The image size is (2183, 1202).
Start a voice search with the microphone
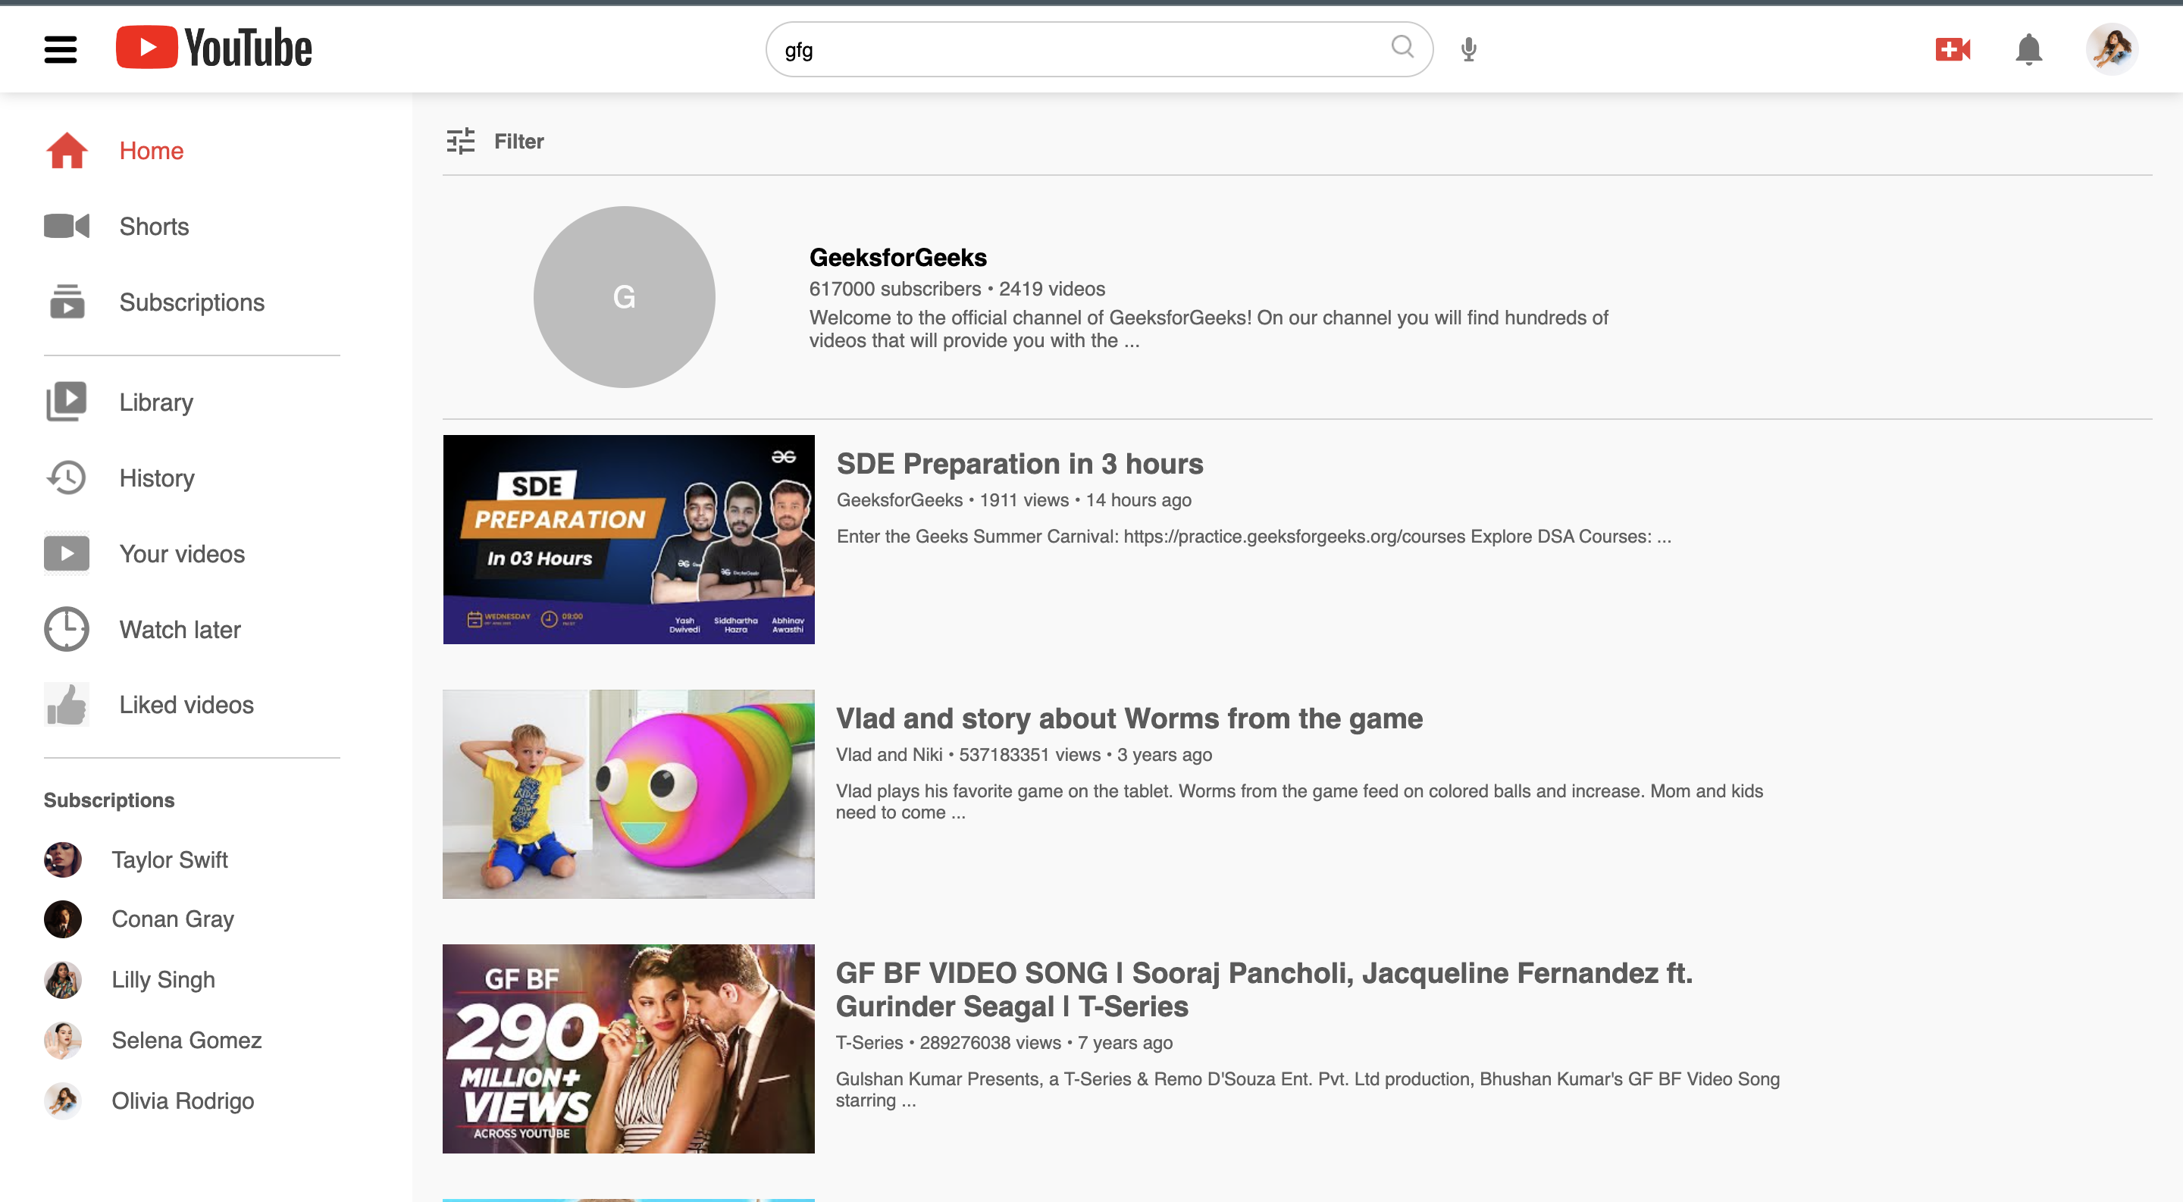1467,49
